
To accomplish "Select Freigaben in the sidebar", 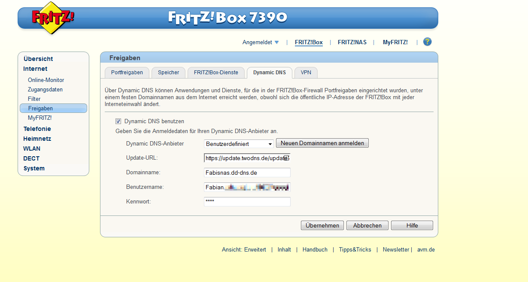I will tap(53, 108).
